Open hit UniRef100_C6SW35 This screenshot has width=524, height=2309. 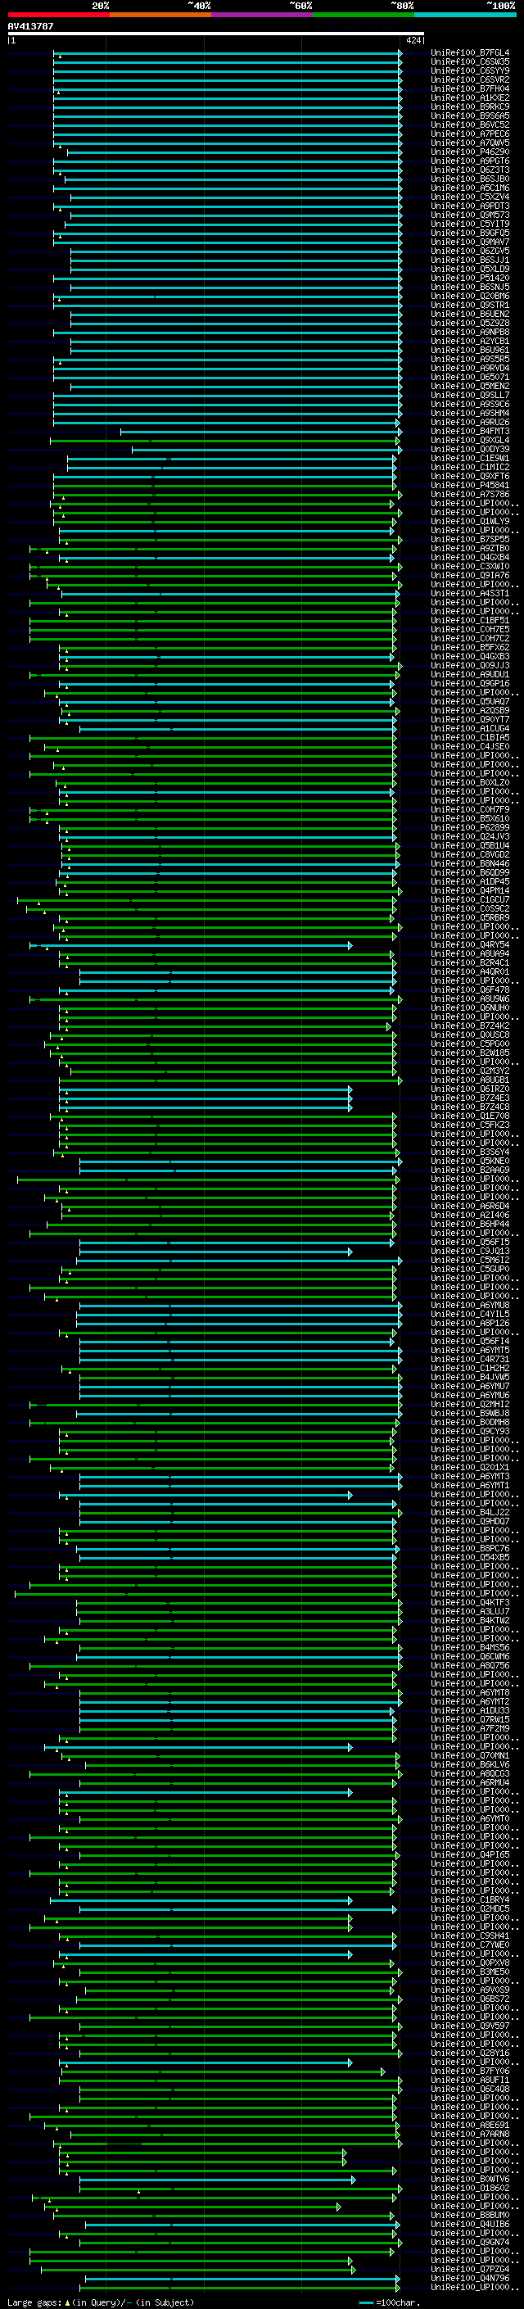pyautogui.click(x=470, y=62)
